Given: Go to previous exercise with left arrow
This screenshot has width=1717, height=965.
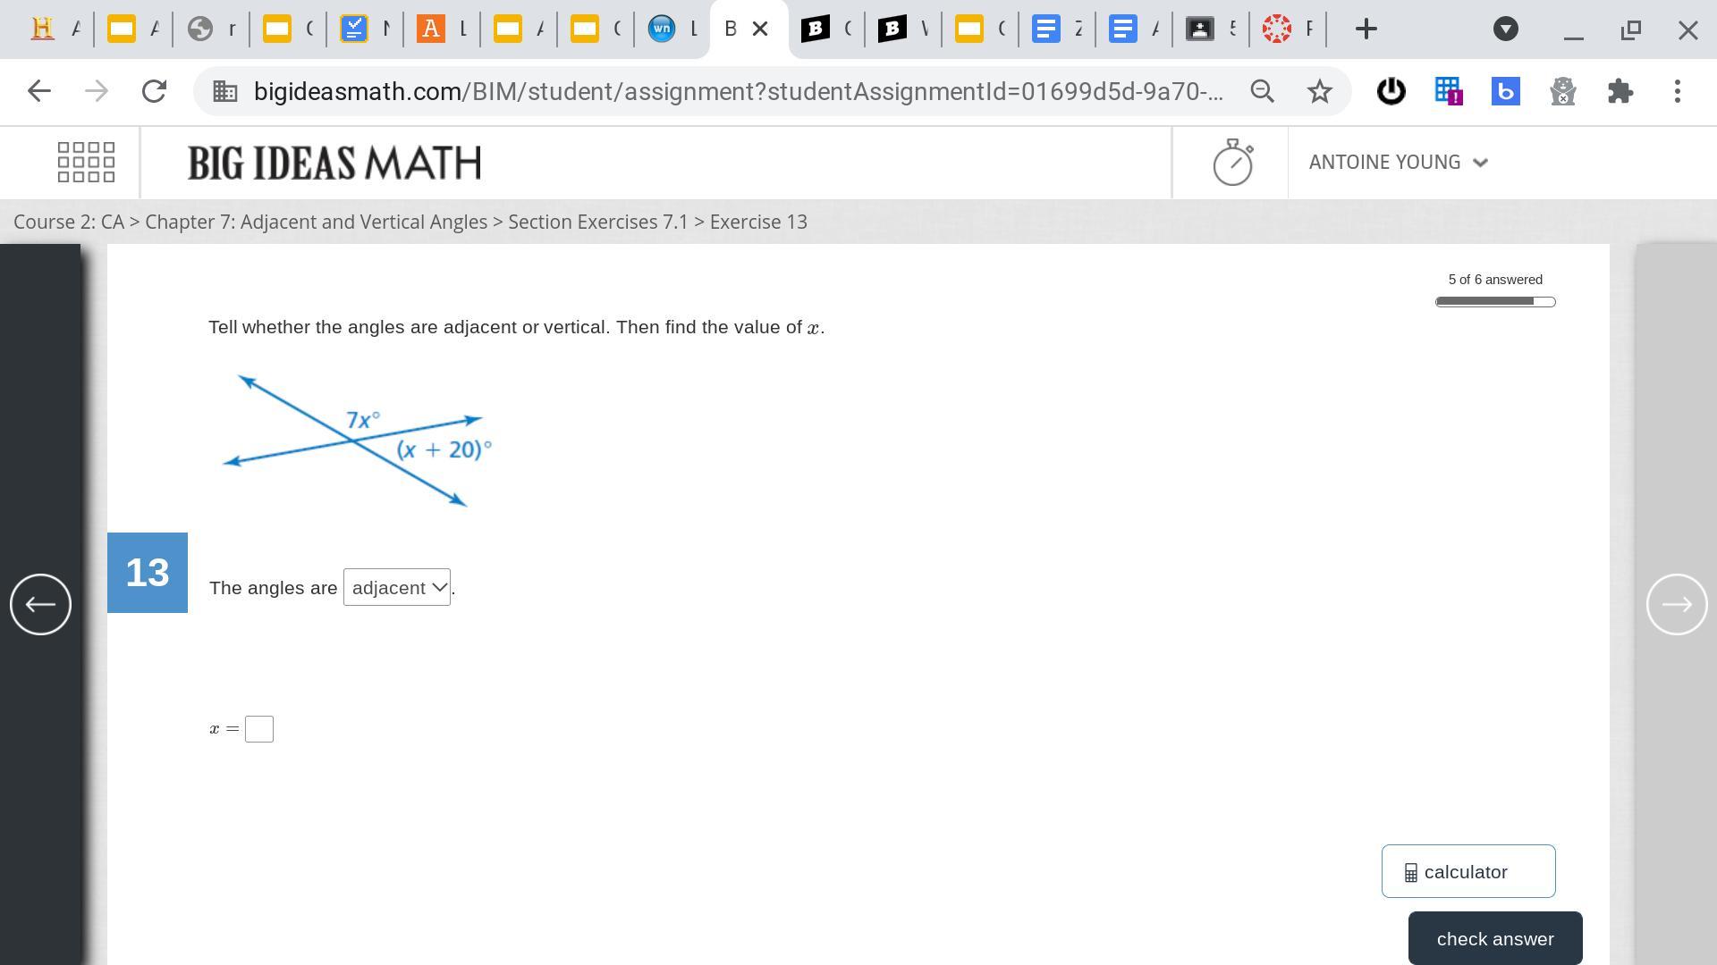Looking at the screenshot, I should [40, 605].
